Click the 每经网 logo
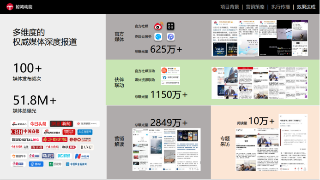The height and width of the screenshot is (180, 320). [82, 156]
